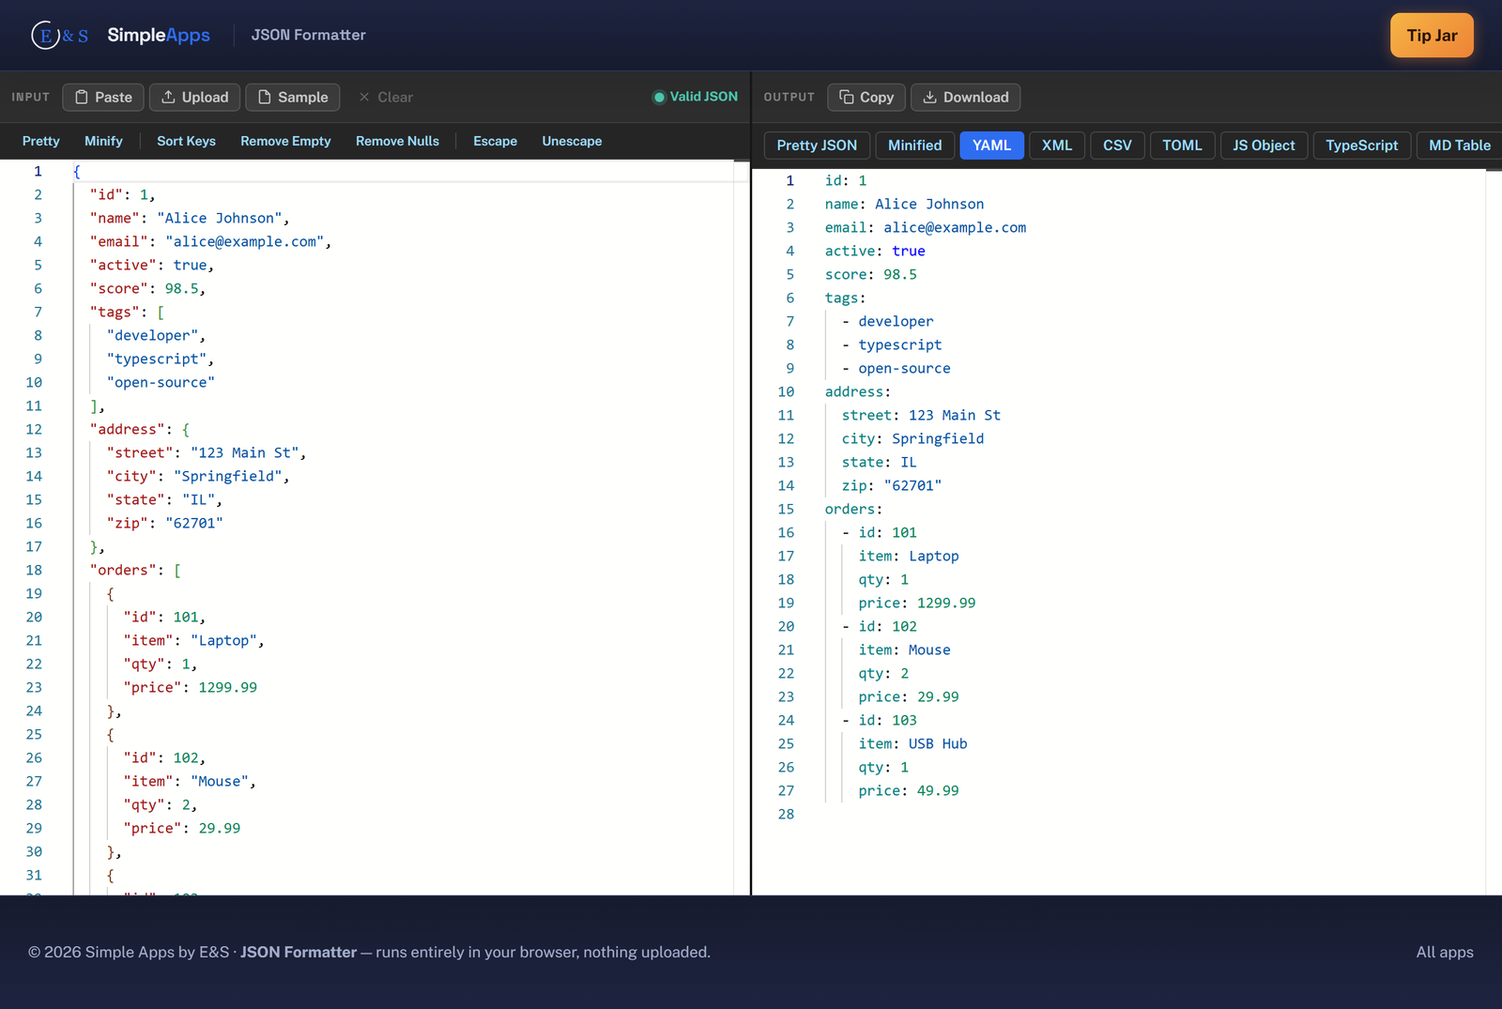1502x1009 pixels.
Task: Click YAML line name: Alice Johnson
Action: (x=905, y=204)
